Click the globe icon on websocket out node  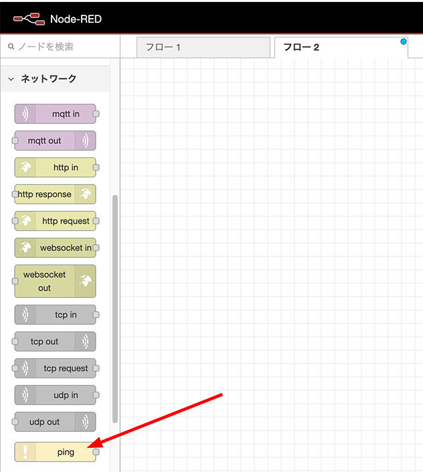tap(86, 281)
